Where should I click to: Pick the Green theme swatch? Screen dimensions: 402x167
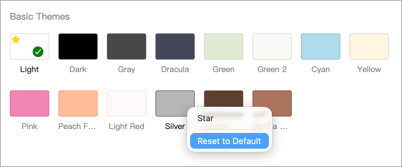point(224,46)
